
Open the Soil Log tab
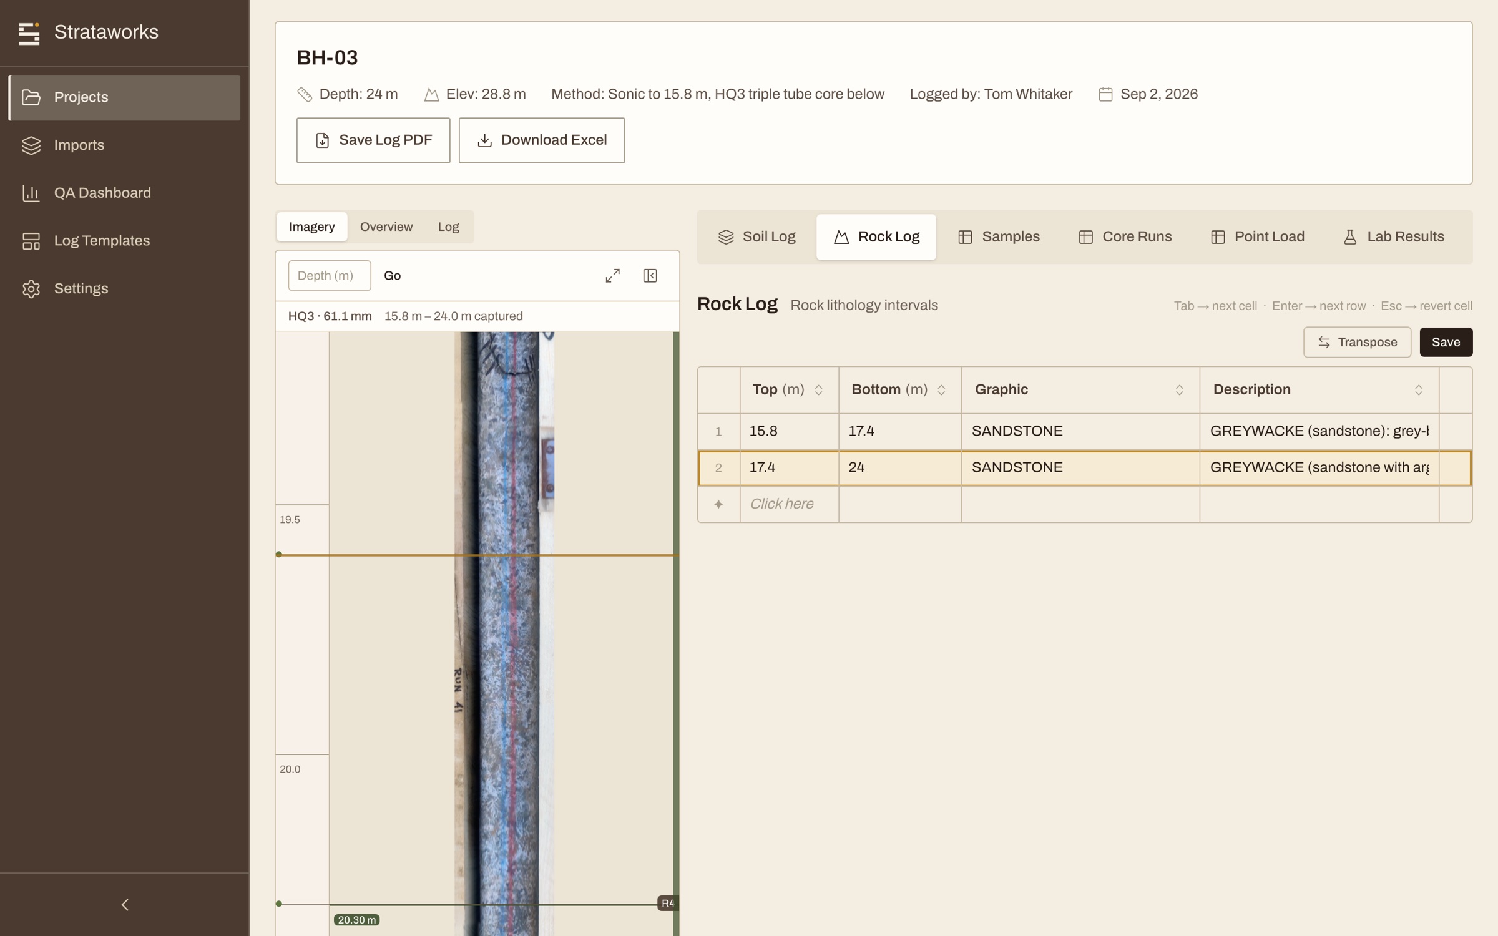[756, 237]
